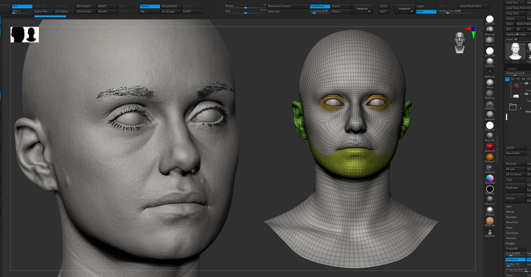Toggle the Double sided display button
This screenshot has width=531, height=277.
(x=149, y=6)
